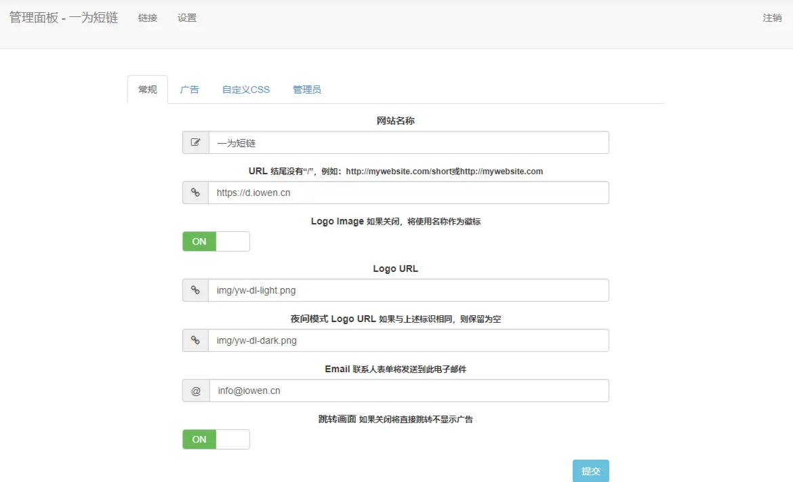Click the @ icon beside the Email field
This screenshot has width=793, height=482.
[x=197, y=390]
